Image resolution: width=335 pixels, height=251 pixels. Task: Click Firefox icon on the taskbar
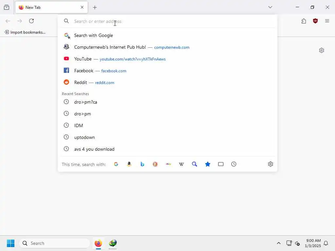(x=98, y=243)
